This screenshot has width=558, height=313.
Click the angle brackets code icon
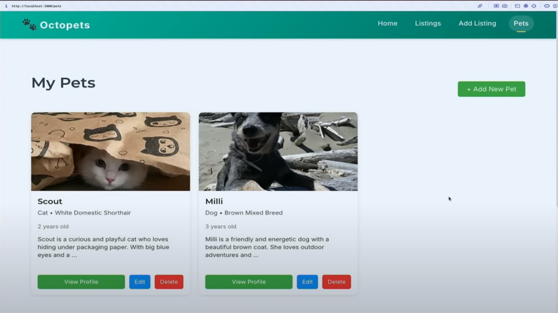coord(547,6)
